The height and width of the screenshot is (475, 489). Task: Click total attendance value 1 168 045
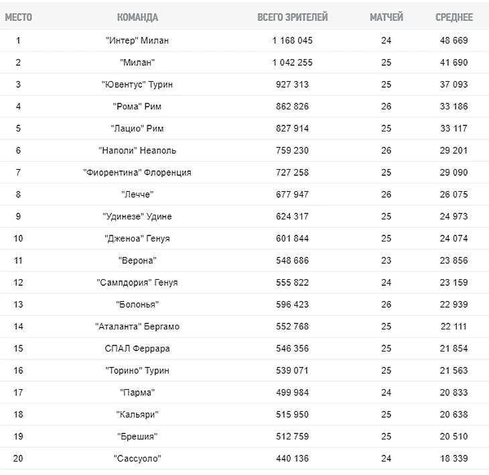tap(293, 40)
